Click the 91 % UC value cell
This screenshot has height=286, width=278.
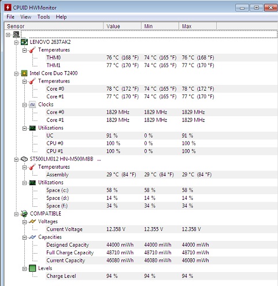click(112, 136)
